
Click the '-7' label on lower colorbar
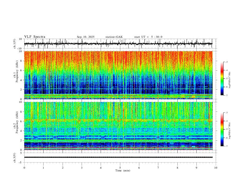(x=226, y=146)
